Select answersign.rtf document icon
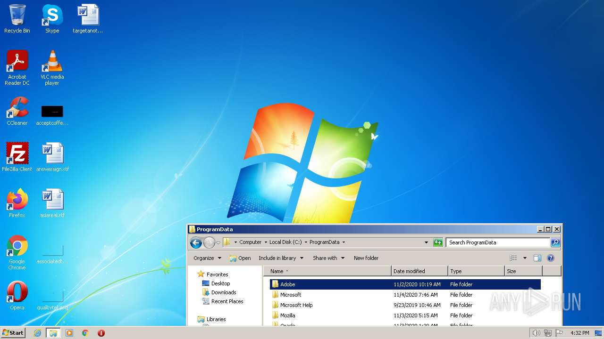This screenshot has width=604, height=339. [52, 157]
